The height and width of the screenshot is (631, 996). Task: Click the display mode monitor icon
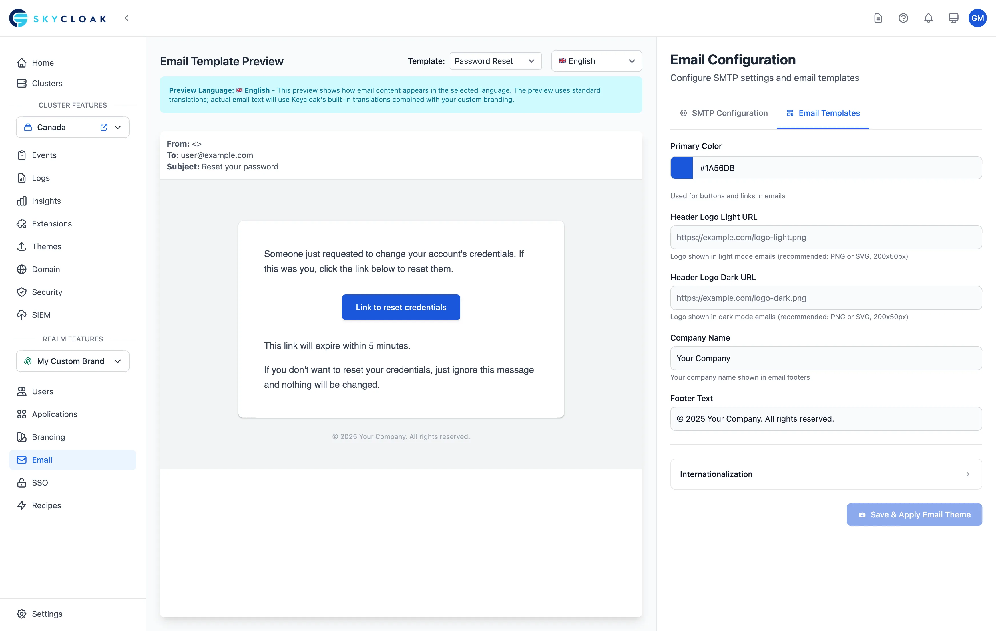[x=953, y=18]
